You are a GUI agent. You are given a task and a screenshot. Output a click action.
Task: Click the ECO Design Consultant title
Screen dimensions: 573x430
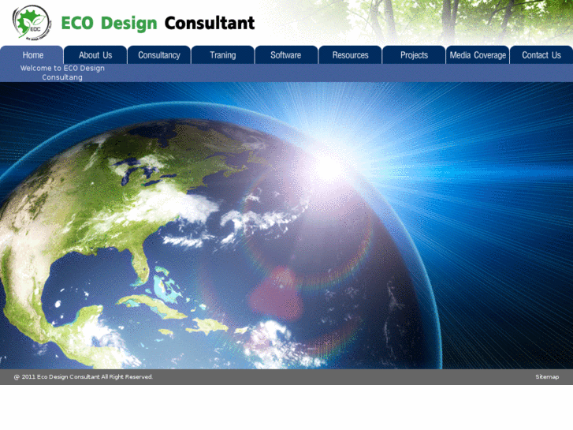pos(158,23)
